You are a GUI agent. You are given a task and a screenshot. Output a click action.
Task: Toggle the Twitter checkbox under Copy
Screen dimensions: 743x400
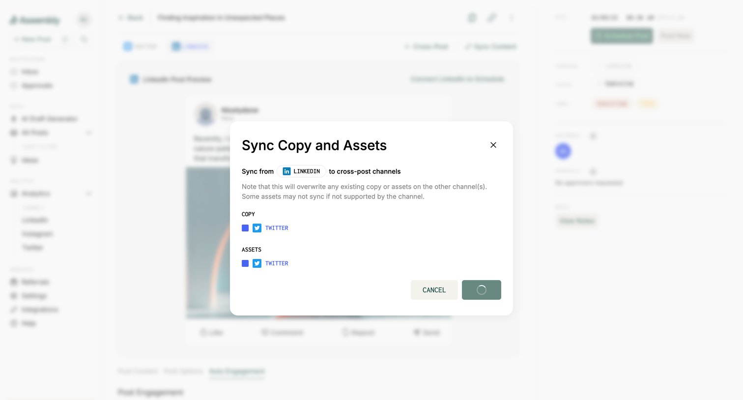245,228
